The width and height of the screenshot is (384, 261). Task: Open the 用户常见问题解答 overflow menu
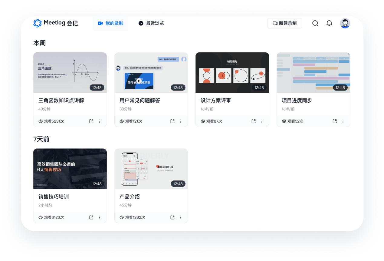tap(181, 121)
